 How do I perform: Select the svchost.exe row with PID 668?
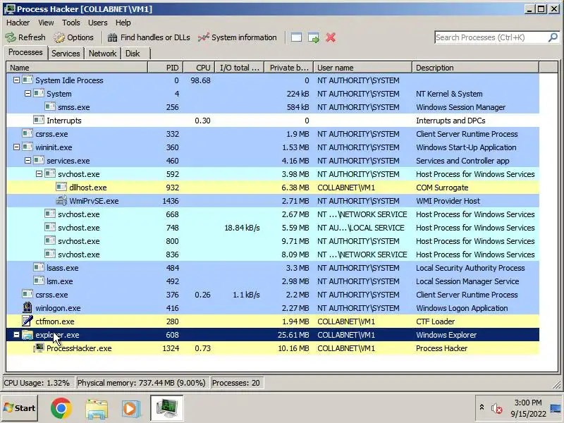point(273,214)
